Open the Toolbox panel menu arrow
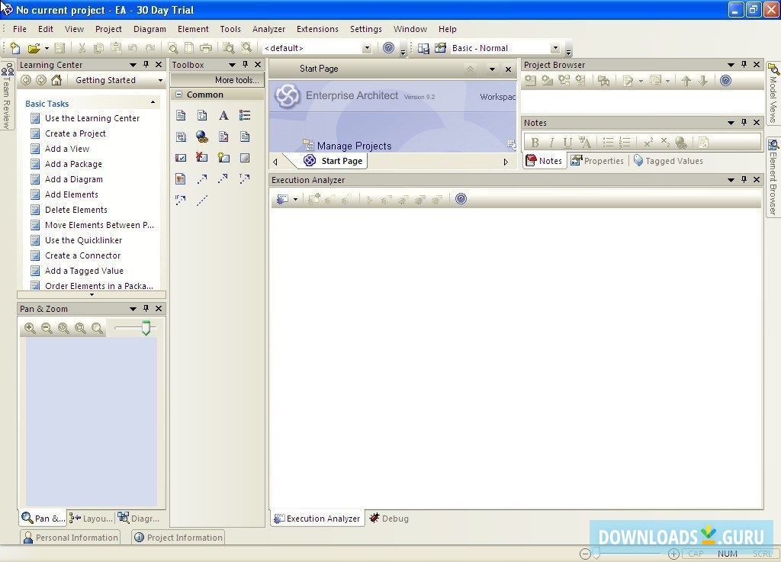The width and height of the screenshot is (781, 562). tap(232, 65)
